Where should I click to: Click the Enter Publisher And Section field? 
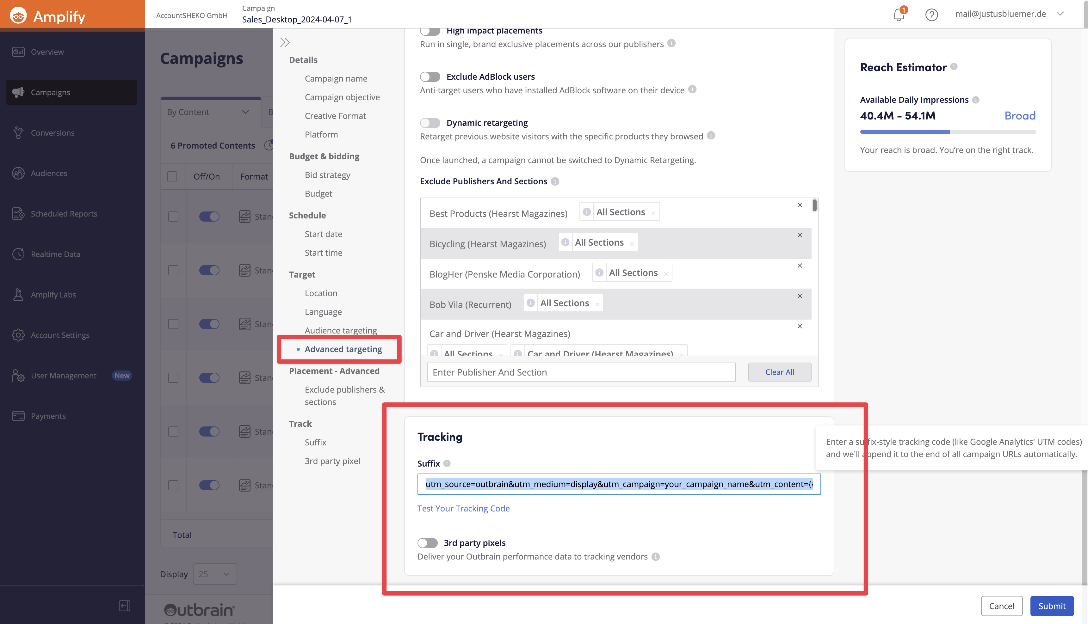[581, 372]
